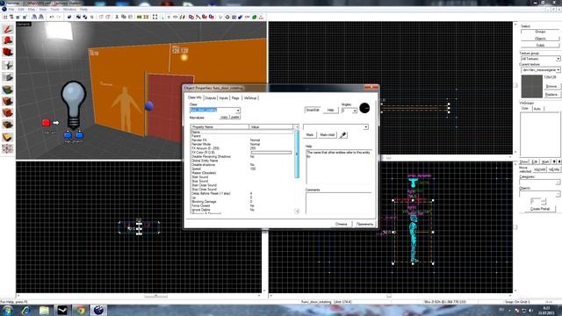Select the Speed property row
Screen dimensions: 562x316
[242, 169]
